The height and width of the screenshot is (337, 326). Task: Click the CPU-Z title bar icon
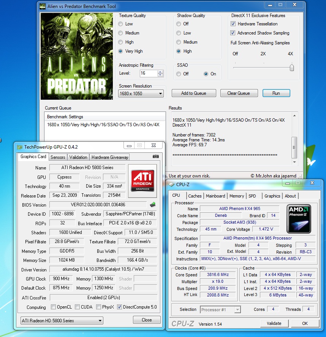tap(171, 184)
